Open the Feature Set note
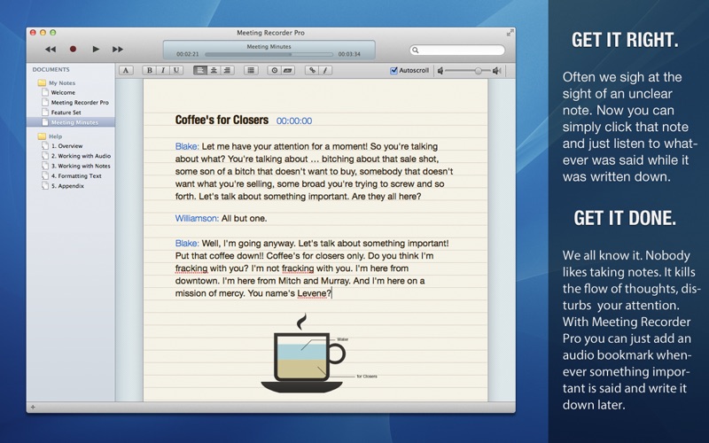The width and height of the screenshot is (709, 443). (66, 113)
